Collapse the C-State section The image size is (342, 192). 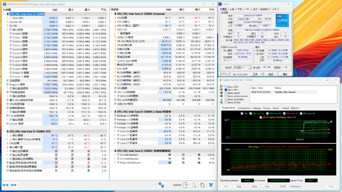tap(112, 112)
